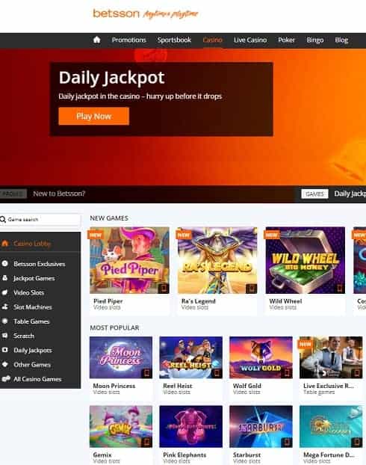Open the All Casino Games icon
This screenshot has width=366, height=465.
pyautogui.click(x=6, y=379)
